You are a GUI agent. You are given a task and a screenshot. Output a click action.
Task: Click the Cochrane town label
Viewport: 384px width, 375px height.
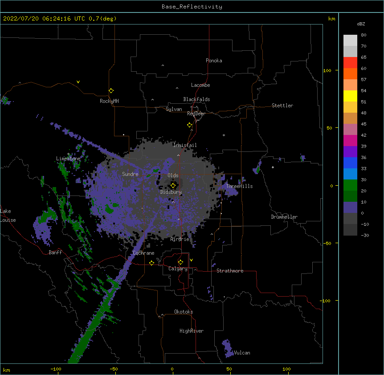pos(143,253)
